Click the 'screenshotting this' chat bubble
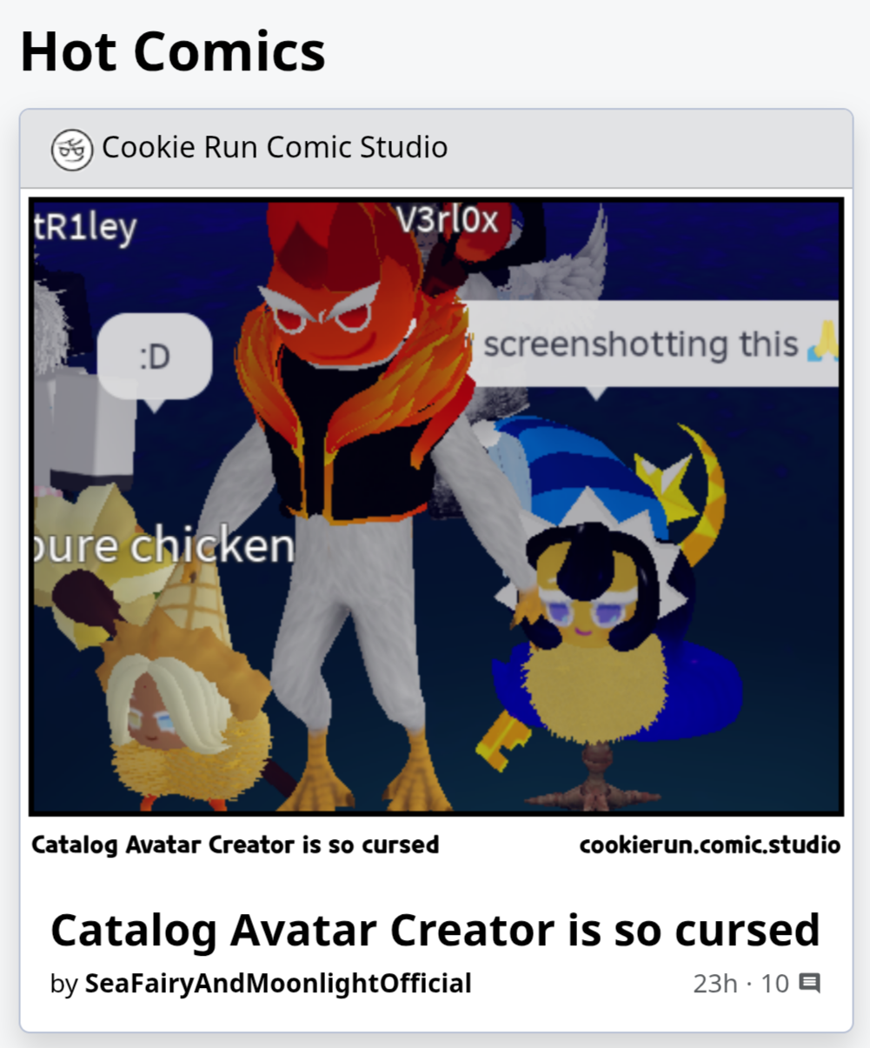870x1048 pixels. pyautogui.click(x=652, y=346)
